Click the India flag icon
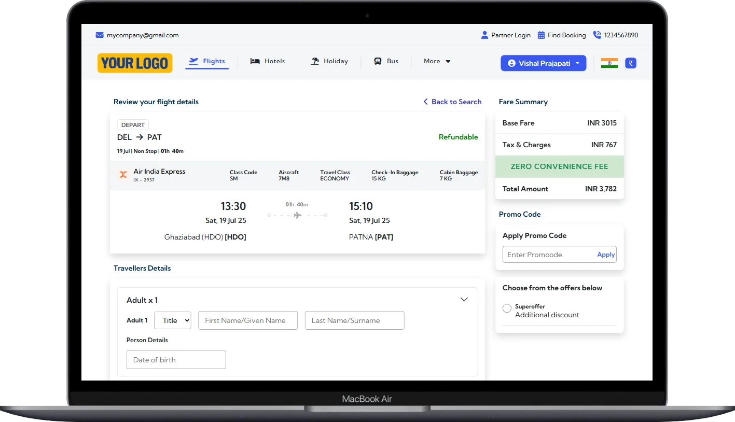 [x=609, y=63]
